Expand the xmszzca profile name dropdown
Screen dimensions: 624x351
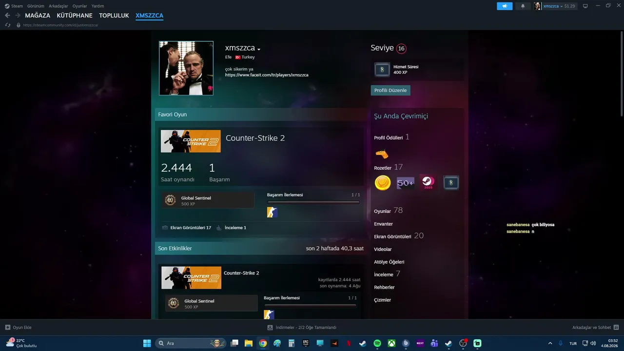(259, 49)
